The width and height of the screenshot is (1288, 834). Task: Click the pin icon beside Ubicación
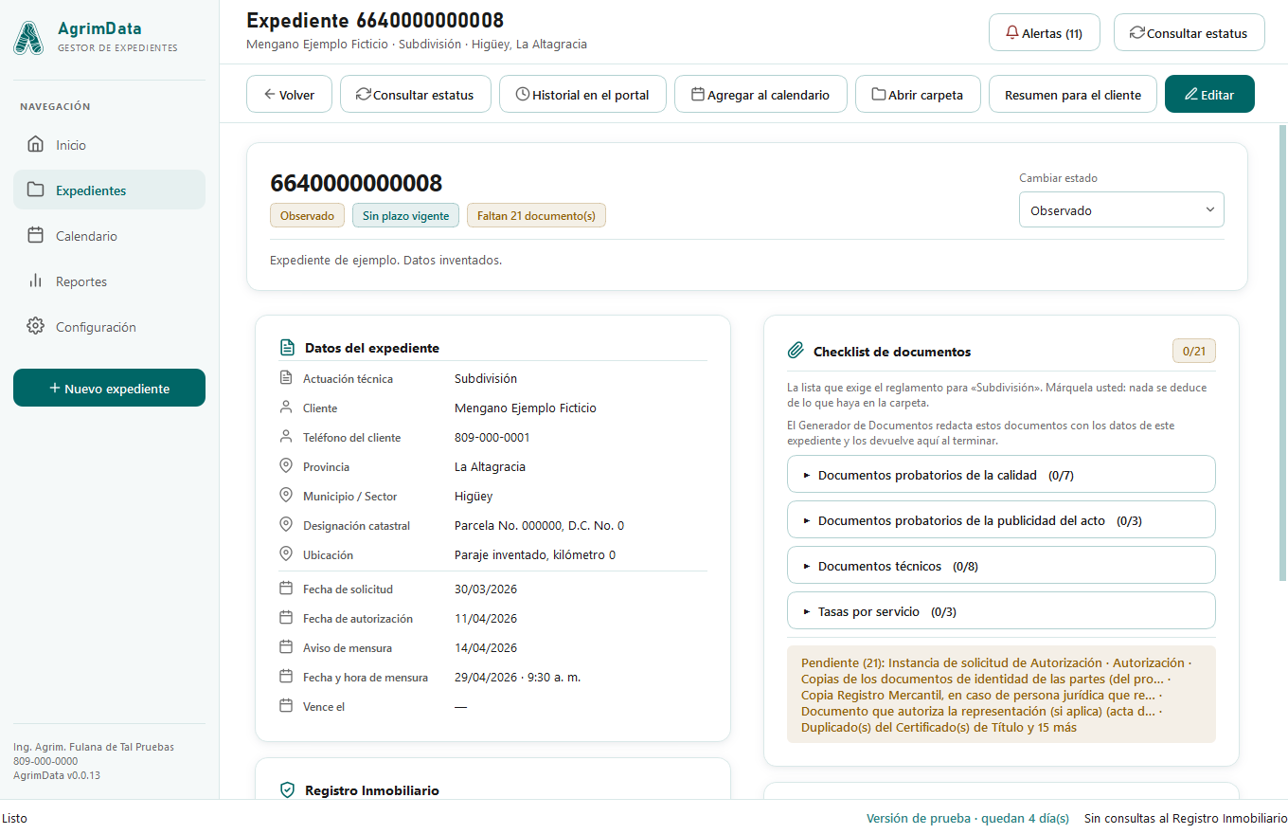point(286,554)
